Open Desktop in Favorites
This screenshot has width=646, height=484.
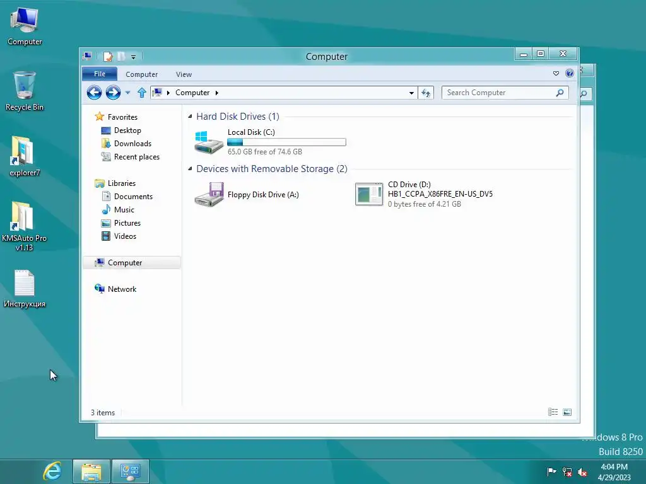pyautogui.click(x=127, y=130)
